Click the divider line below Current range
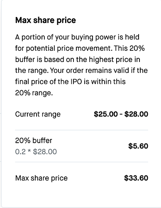Viewport: 161px width, 208px height. tap(82, 130)
